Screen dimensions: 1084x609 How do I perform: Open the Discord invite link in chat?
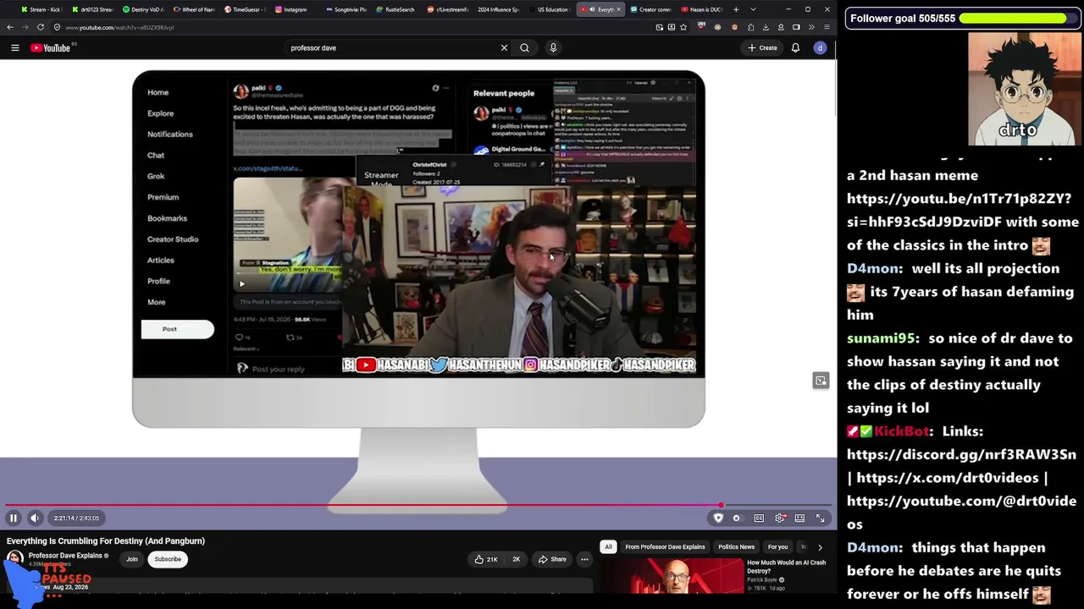click(x=961, y=454)
